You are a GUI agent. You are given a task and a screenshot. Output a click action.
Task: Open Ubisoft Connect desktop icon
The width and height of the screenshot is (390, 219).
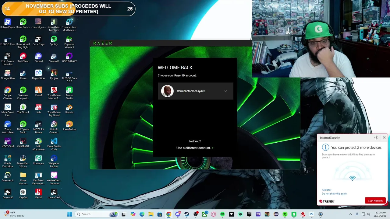[54, 127]
